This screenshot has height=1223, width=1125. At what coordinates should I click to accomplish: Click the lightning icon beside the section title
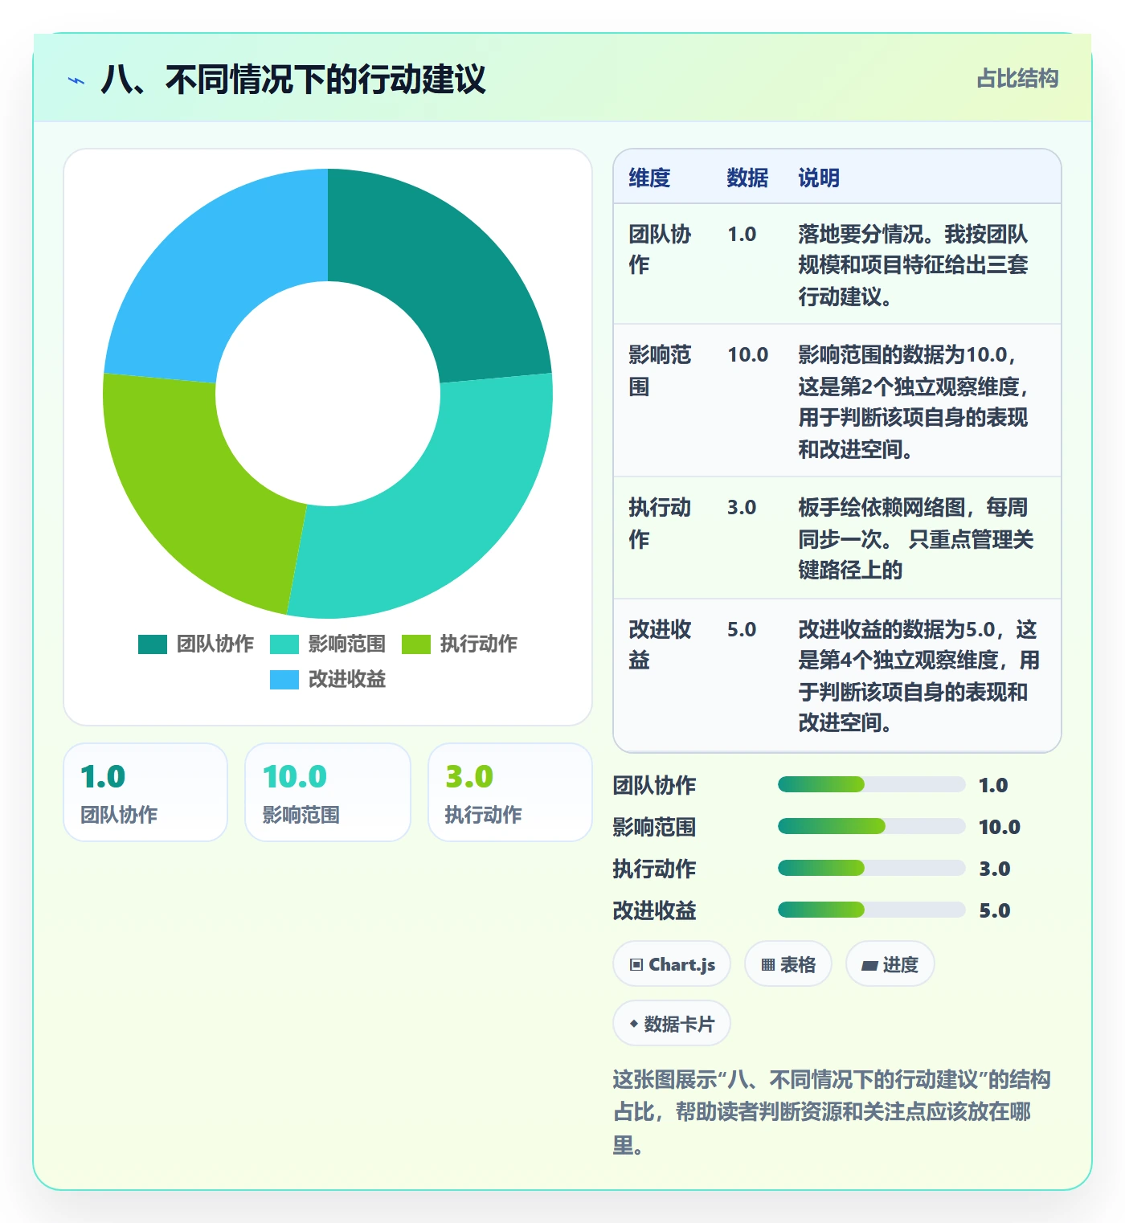tap(76, 80)
